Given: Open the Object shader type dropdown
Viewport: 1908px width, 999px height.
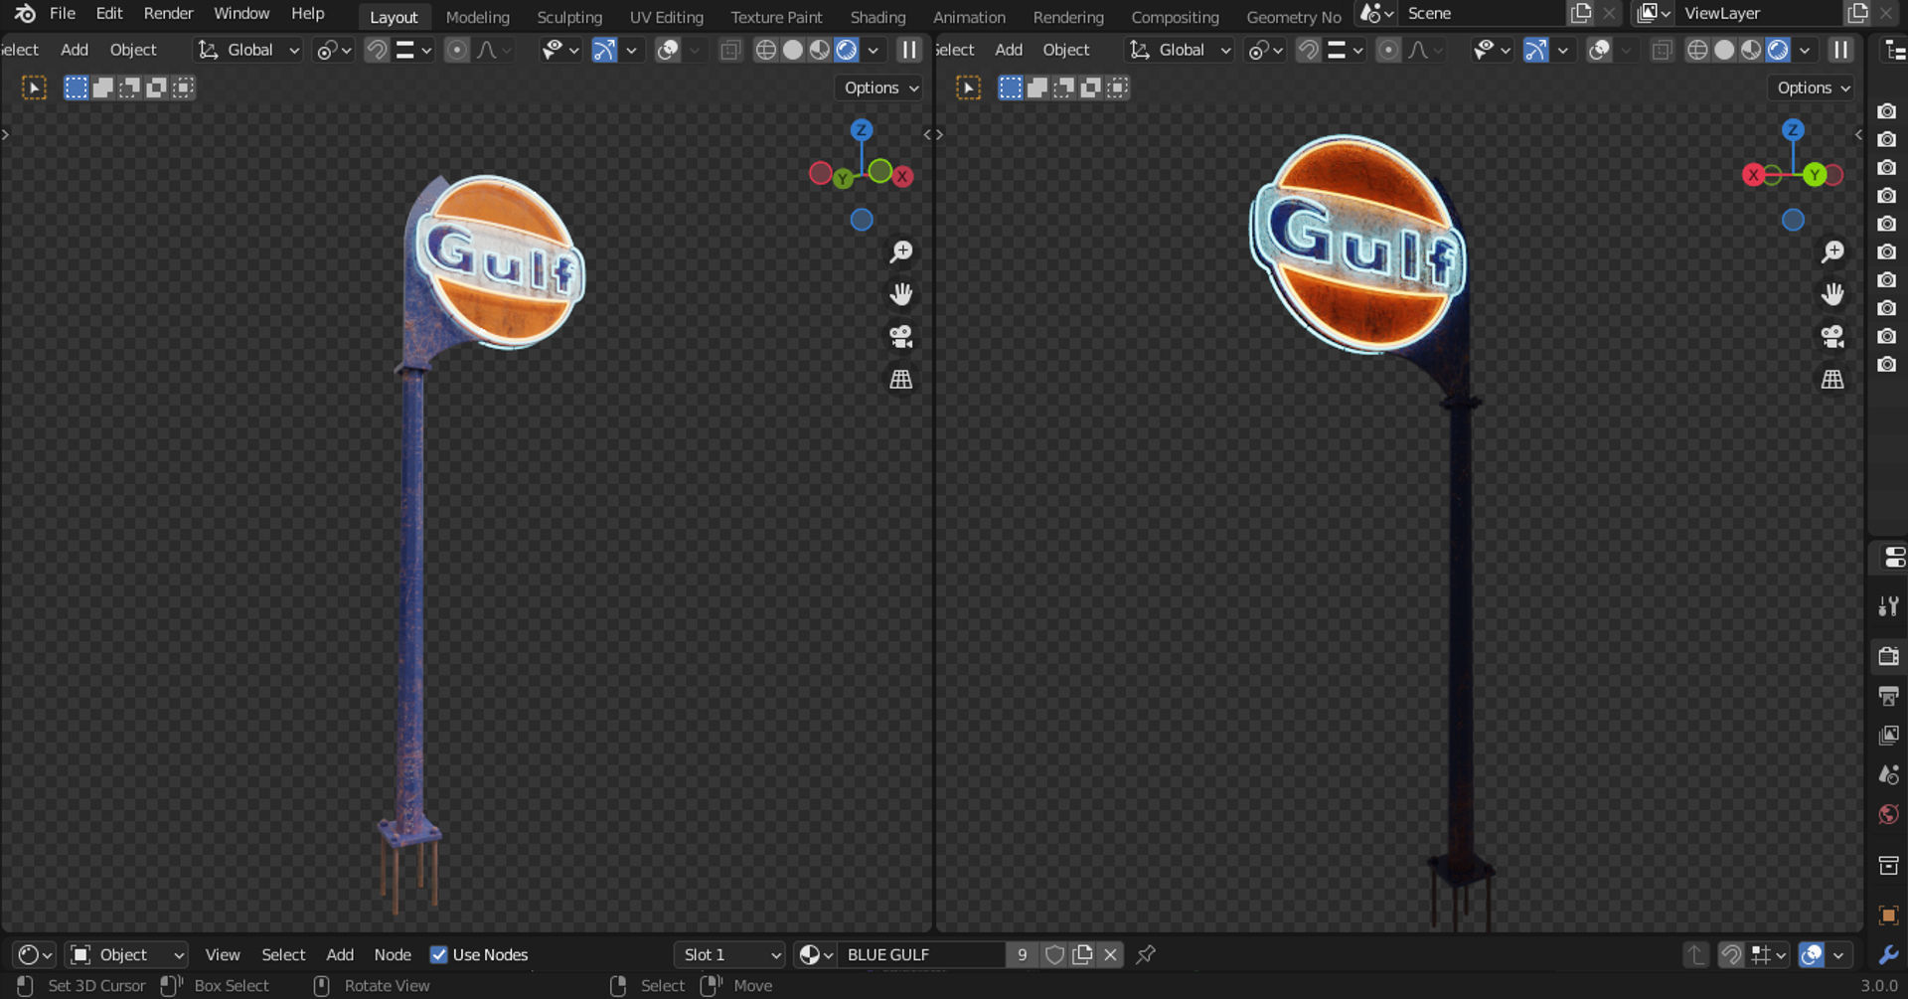Looking at the screenshot, I should coord(126,954).
